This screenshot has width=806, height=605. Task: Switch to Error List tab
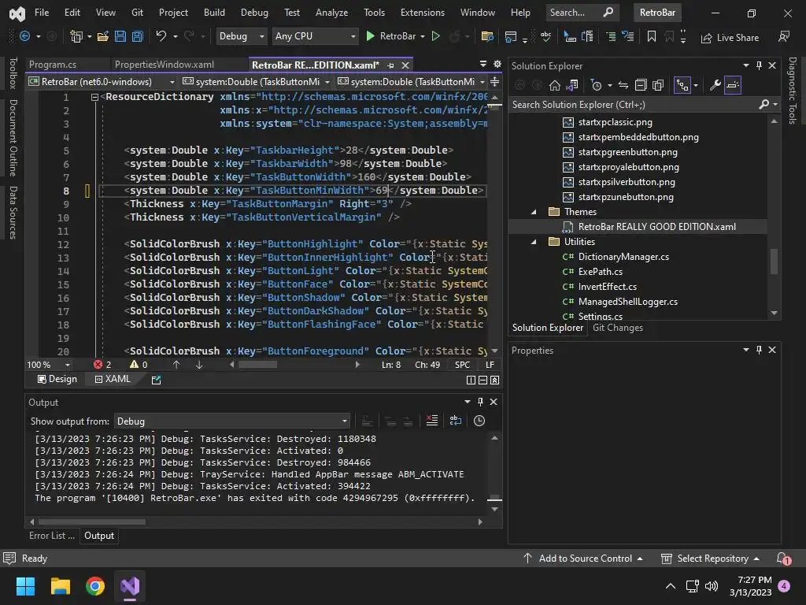tap(51, 536)
